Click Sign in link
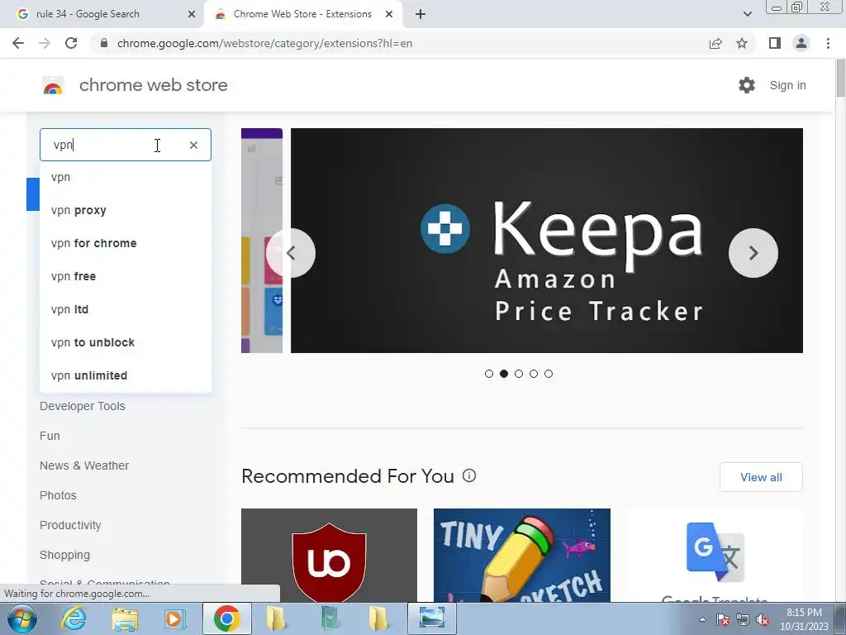The image size is (846, 635). click(x=787, y=85)
